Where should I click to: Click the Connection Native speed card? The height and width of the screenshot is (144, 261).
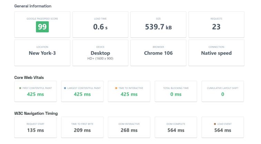coord(216,52)
